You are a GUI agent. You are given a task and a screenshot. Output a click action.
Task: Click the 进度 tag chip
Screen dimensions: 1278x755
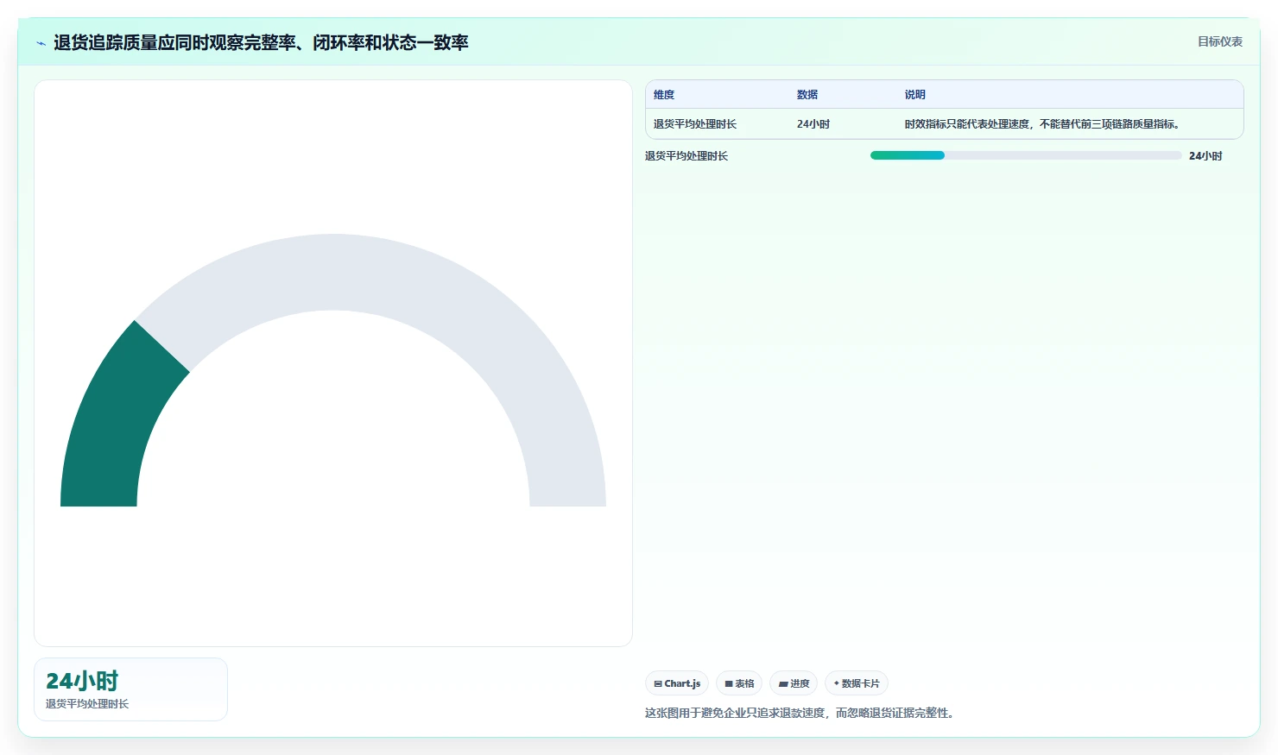pyautogui.click(x=794, y=683)
